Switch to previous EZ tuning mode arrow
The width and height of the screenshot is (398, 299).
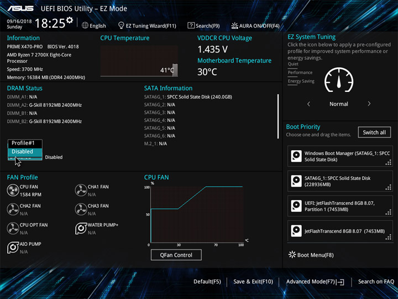click(x=308, y=104)
